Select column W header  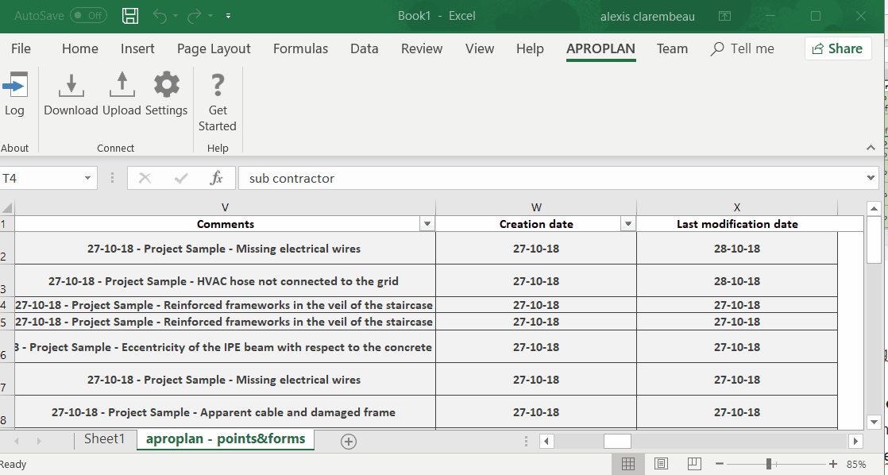[x=536, y=208]
